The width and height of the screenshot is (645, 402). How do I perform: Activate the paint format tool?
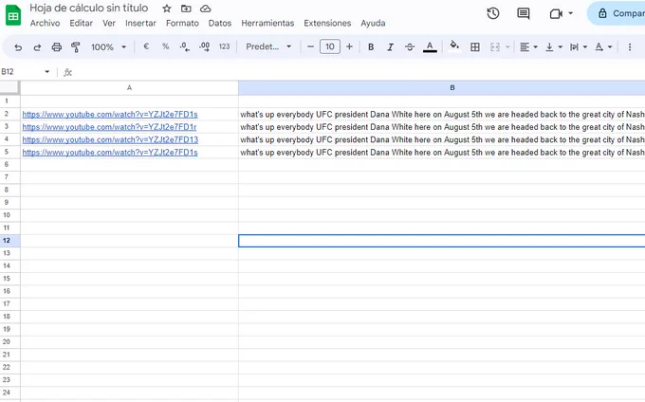[75, 46]
